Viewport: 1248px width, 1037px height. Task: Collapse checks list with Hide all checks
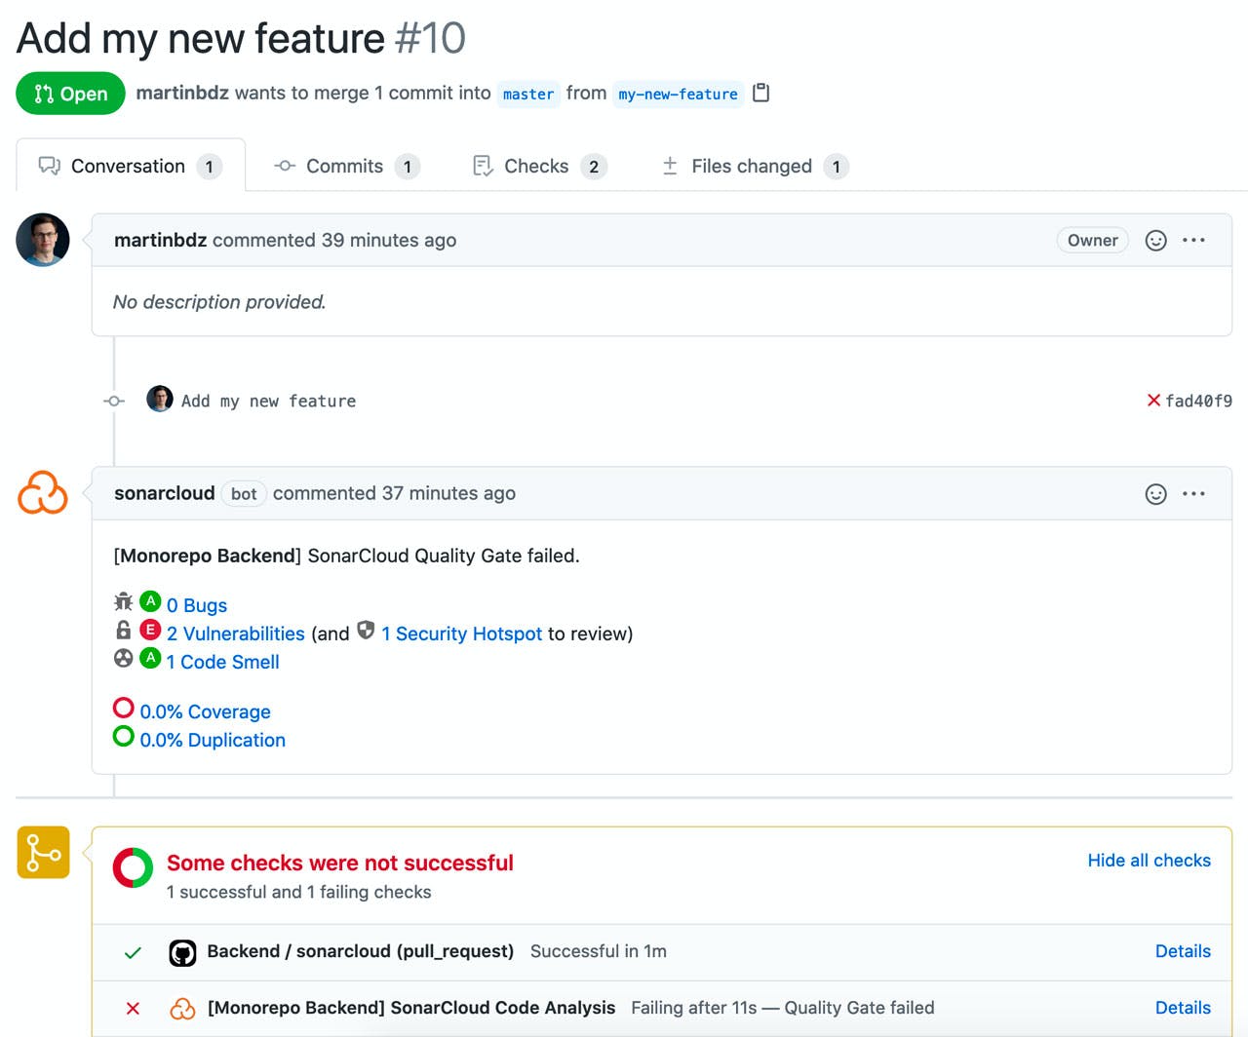(1149, 861)
